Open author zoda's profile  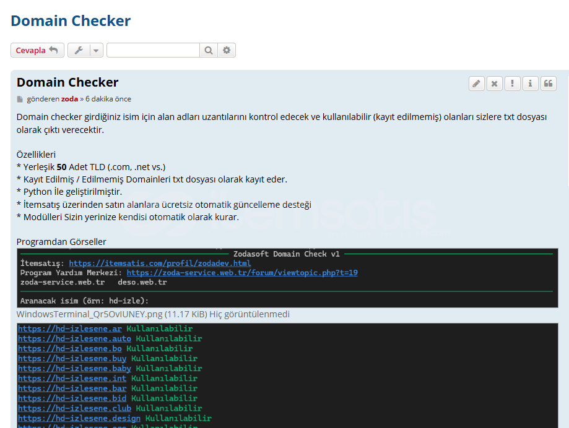tap(70, 99)
